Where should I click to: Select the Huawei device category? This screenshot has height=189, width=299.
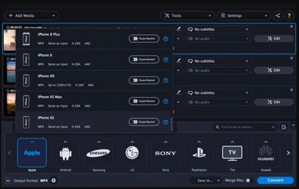click(266, 153)
